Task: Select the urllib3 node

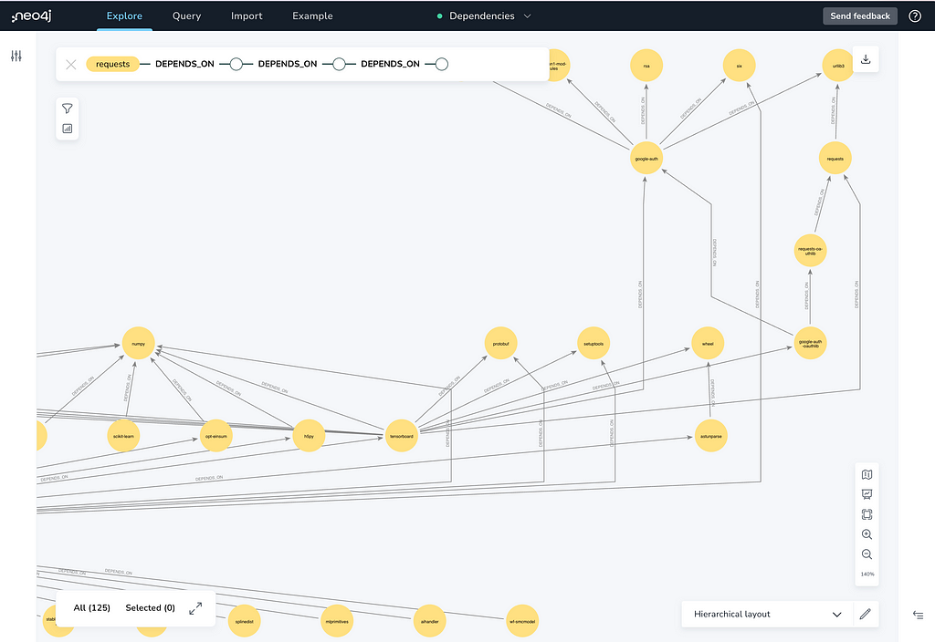Action: click(x=838, y=66)
